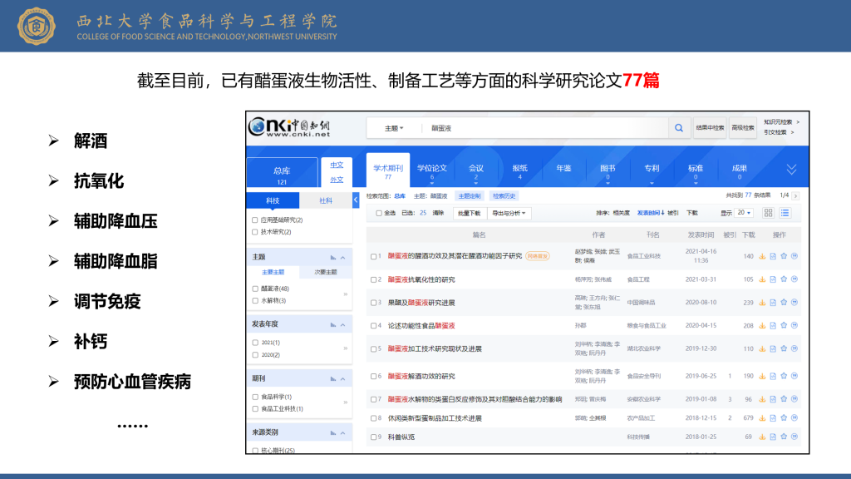Tick the 醋蛋液(48) topic filter checkbox

point(255,288)
